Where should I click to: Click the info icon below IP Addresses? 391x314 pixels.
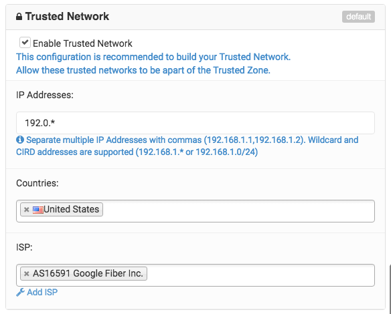(20, 140)
